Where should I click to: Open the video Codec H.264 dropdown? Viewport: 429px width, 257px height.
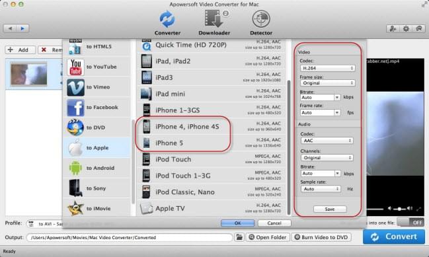tap(327, 68)
